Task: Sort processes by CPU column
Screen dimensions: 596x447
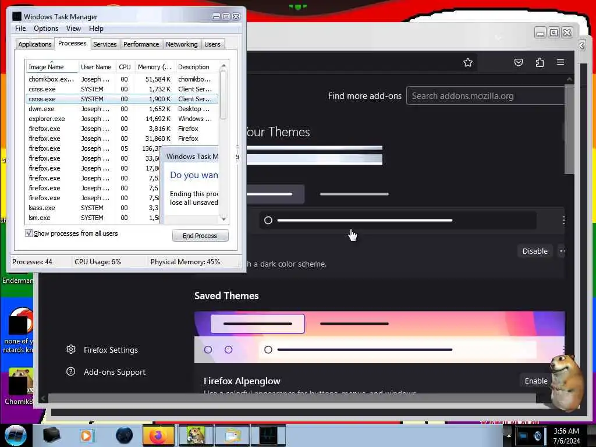Action: tap(125, 67)
